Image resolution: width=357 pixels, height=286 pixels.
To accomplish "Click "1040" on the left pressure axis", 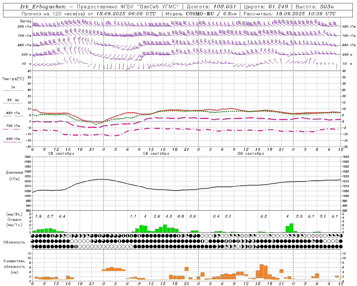I will (27, 157).
